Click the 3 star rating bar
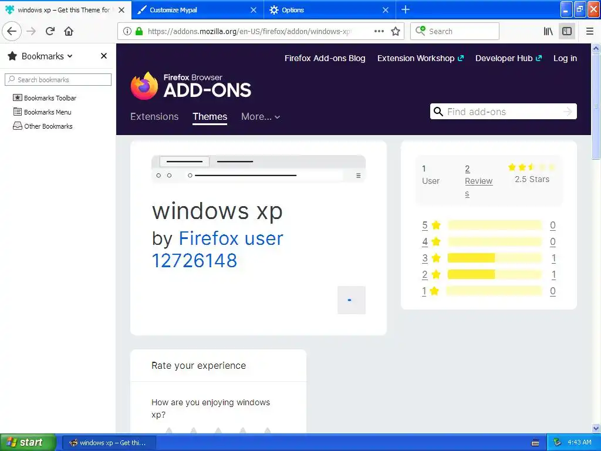The image size is (601, 451). click(494, 258)
